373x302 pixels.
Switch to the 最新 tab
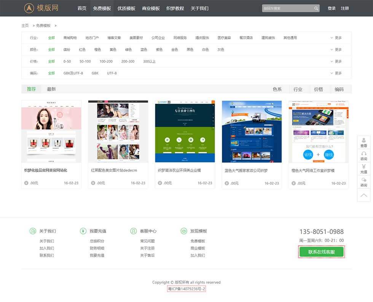51,89
